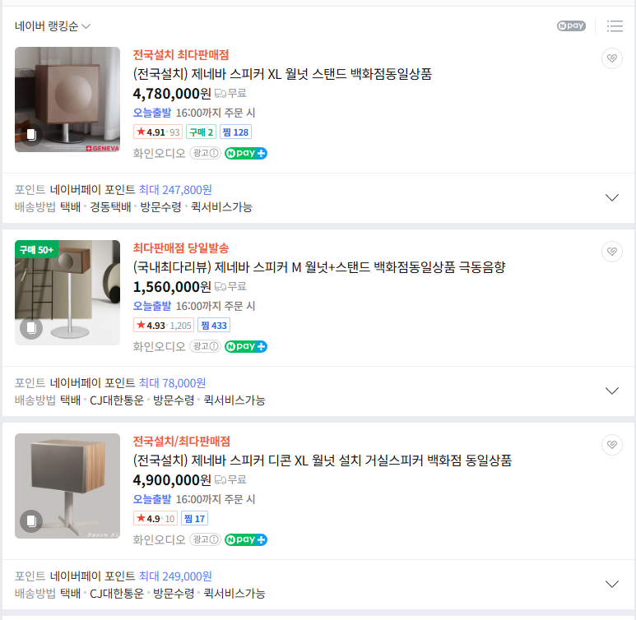
Task: Open 제네바 스피커 디콘 XL product thumbnail
Action: pos(67,486)
